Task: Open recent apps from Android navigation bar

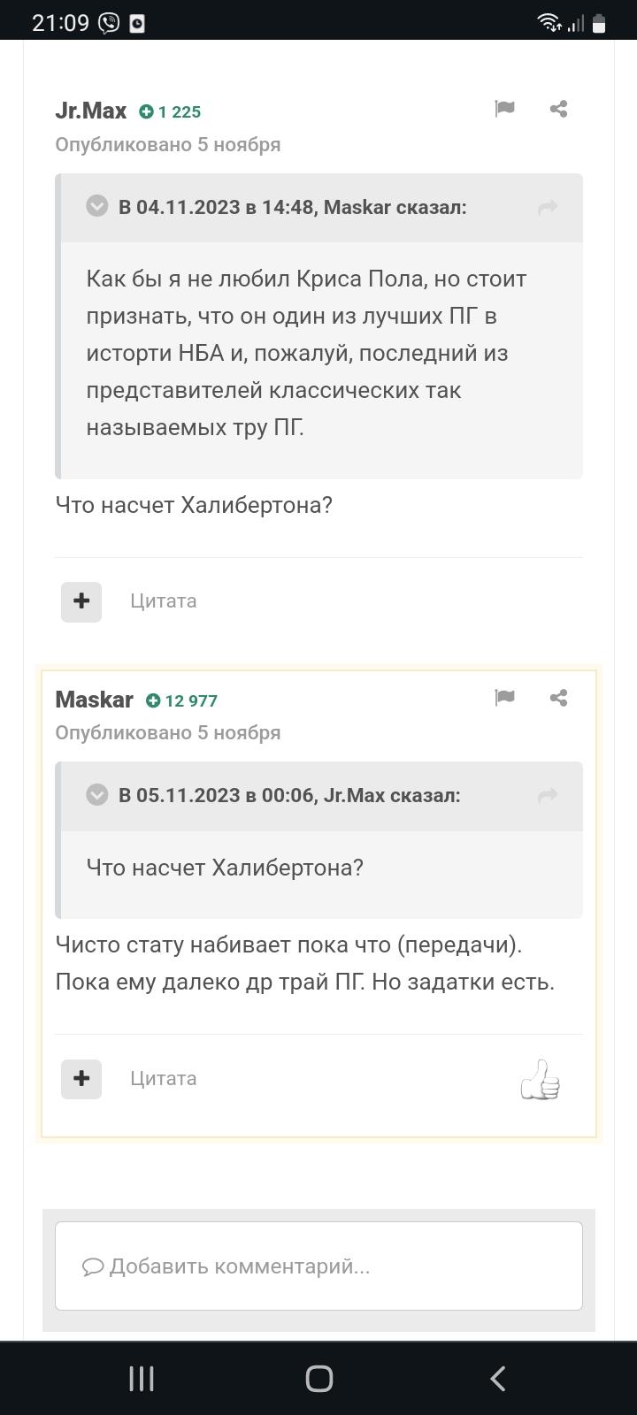Action: pos(142,1378)
